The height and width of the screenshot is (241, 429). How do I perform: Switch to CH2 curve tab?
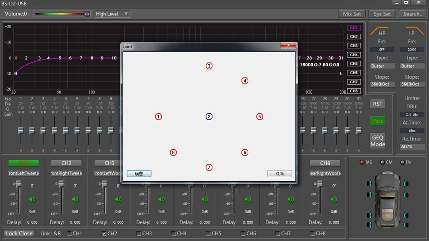(354, 36)
